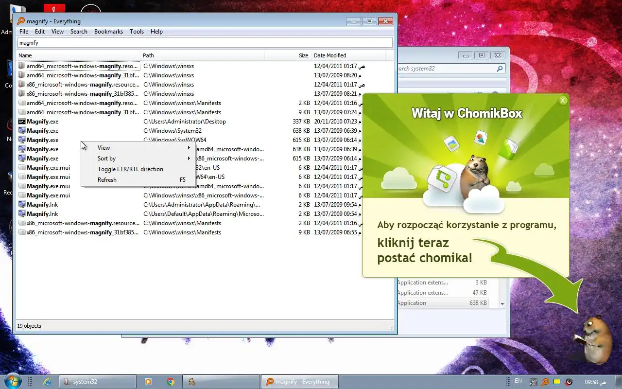Choose Toggle LTR/RTL direction in the context menu
The image size is (622, 389).
tap(138, 169)
